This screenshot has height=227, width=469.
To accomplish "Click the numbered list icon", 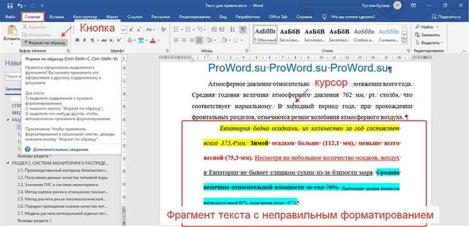I will pyautogui.click(x=188, y=29).
